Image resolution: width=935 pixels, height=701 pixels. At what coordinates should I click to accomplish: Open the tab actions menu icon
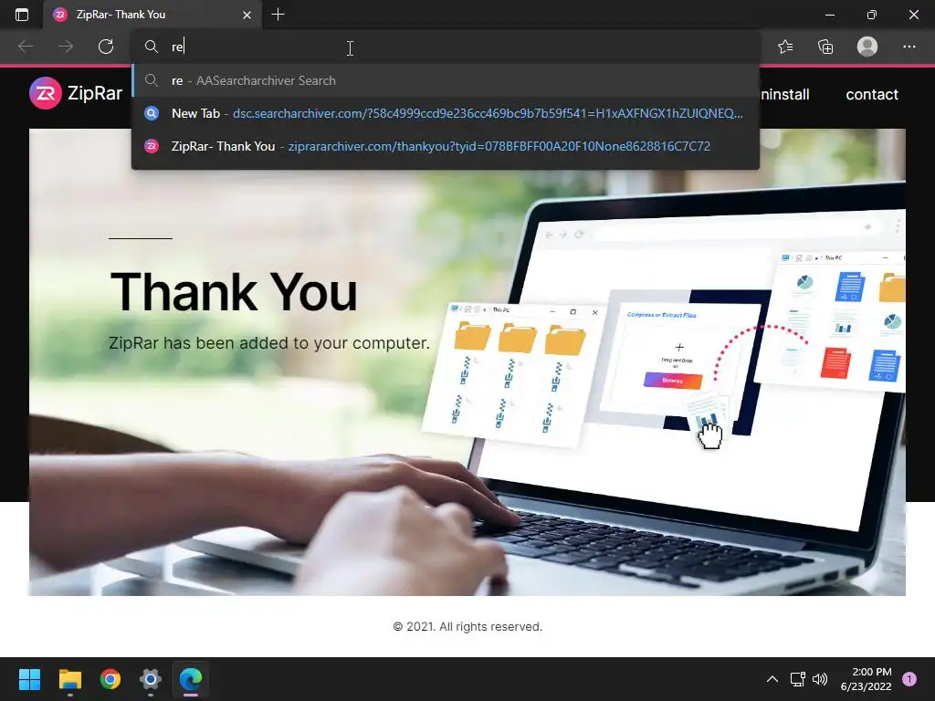[22, 15]
